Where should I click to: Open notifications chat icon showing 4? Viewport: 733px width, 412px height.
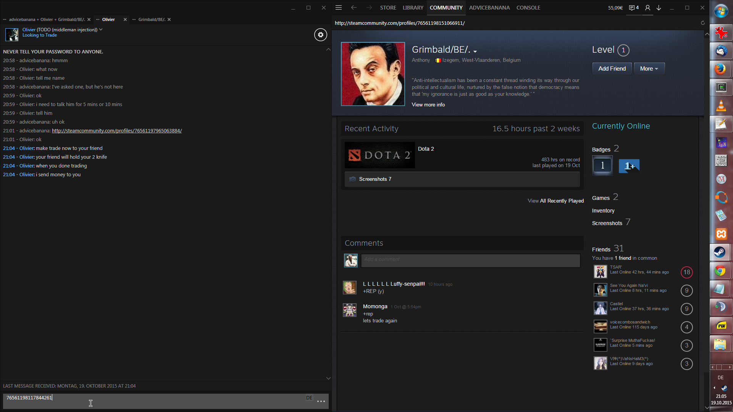pos(634,8)
